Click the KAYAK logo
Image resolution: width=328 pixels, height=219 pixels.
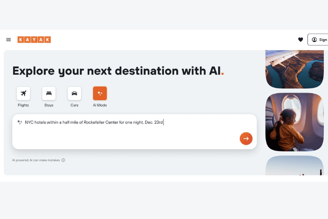pos(34,40)
